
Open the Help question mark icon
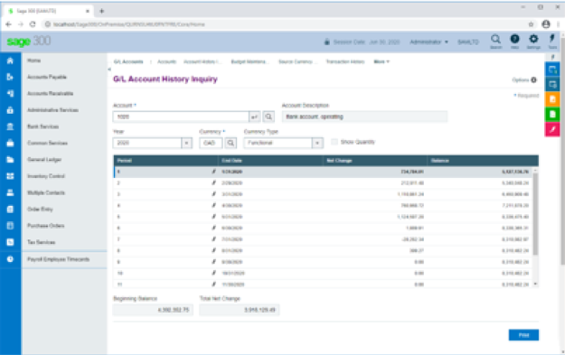click(x=514, y=39)
